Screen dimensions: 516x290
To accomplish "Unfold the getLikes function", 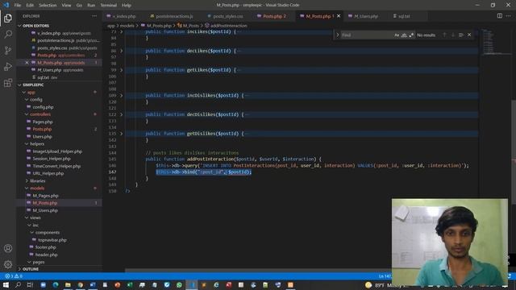I will (122, 70).
